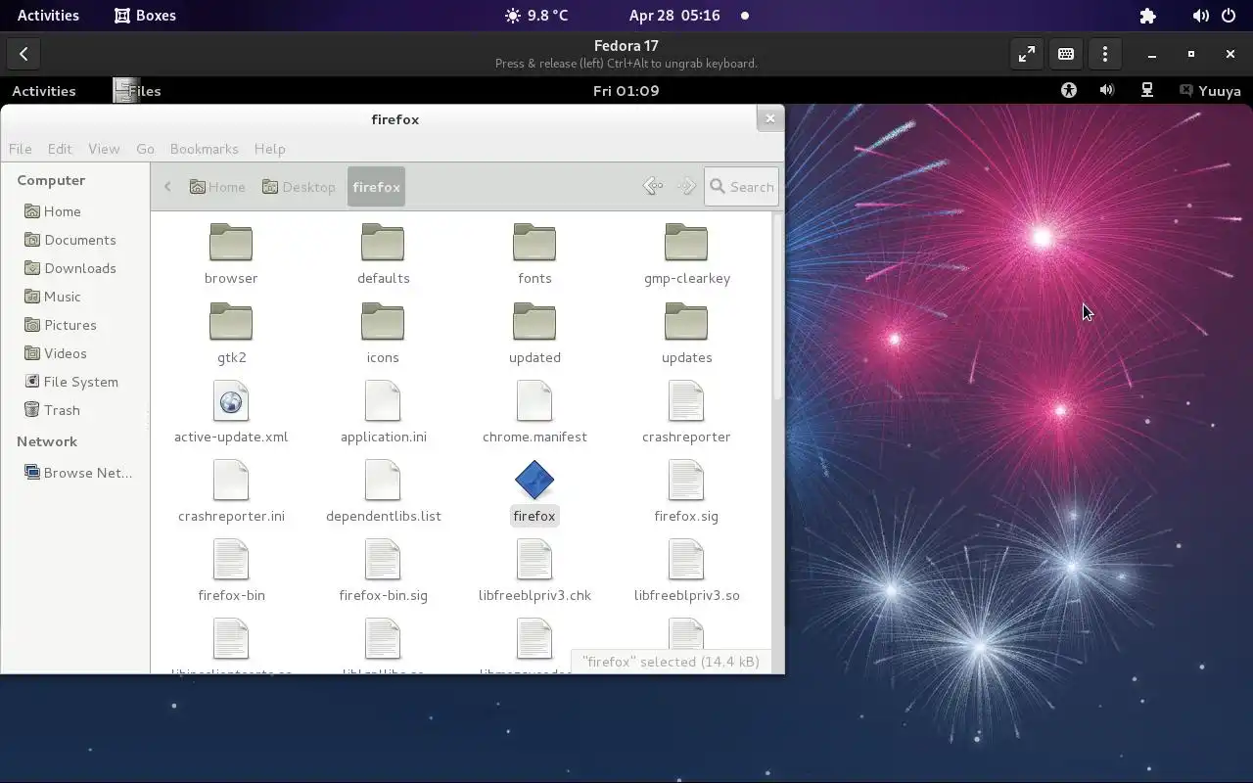Open the defaults folder icon

click(383, 242)
